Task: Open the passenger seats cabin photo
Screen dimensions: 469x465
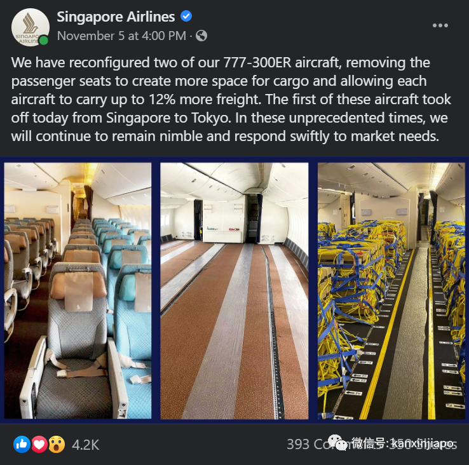Action: click(x=78, y=290)
